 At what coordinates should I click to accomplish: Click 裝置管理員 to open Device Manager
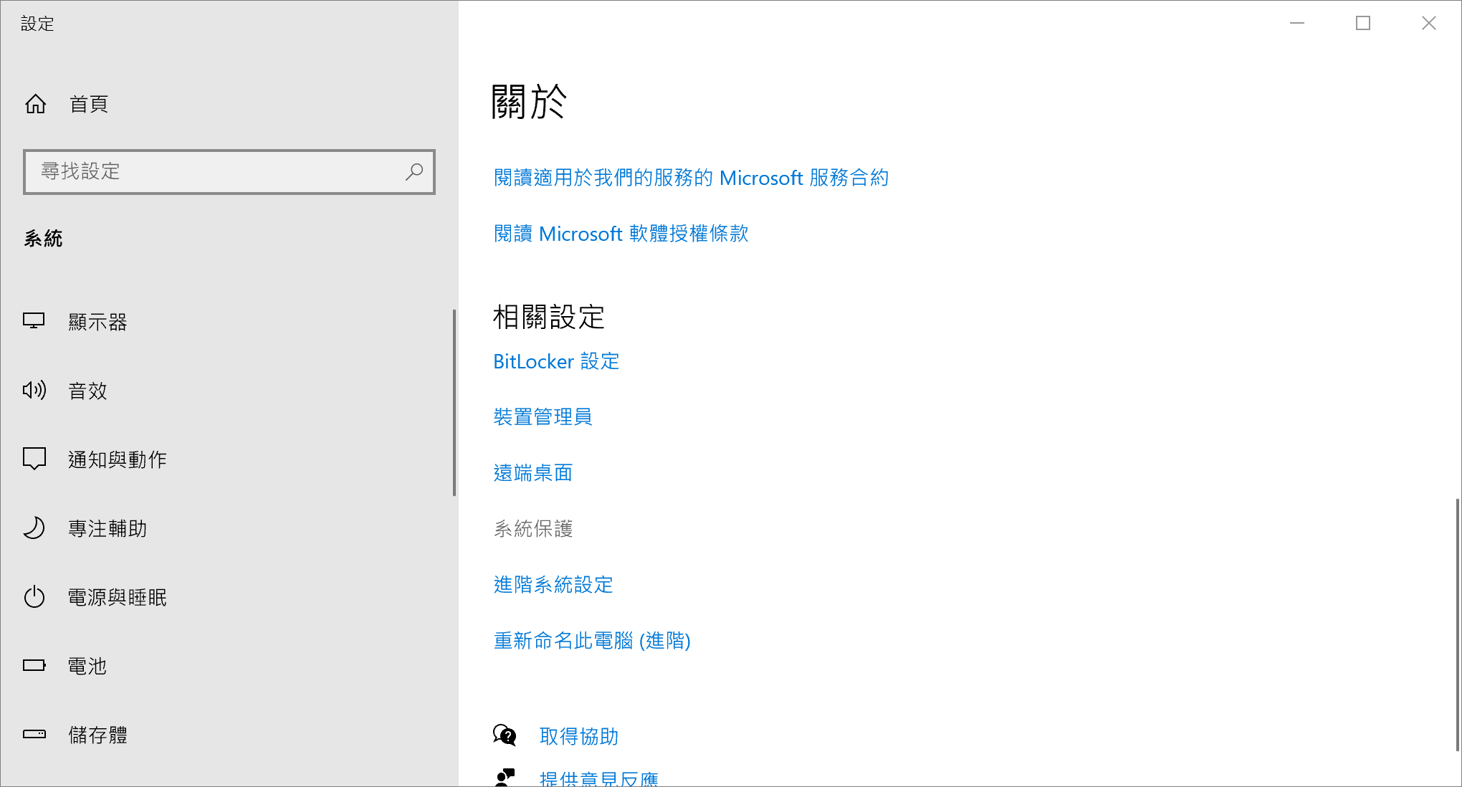click(543, 416)
